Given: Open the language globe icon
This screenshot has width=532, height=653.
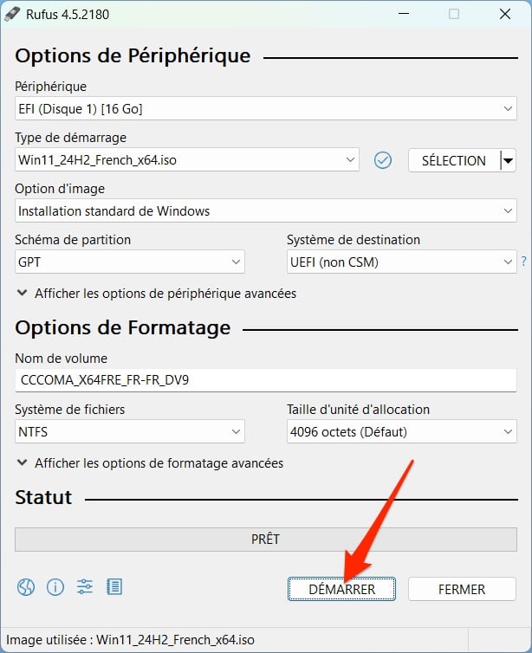Looking at the screenshot, I should coord(25,587).
